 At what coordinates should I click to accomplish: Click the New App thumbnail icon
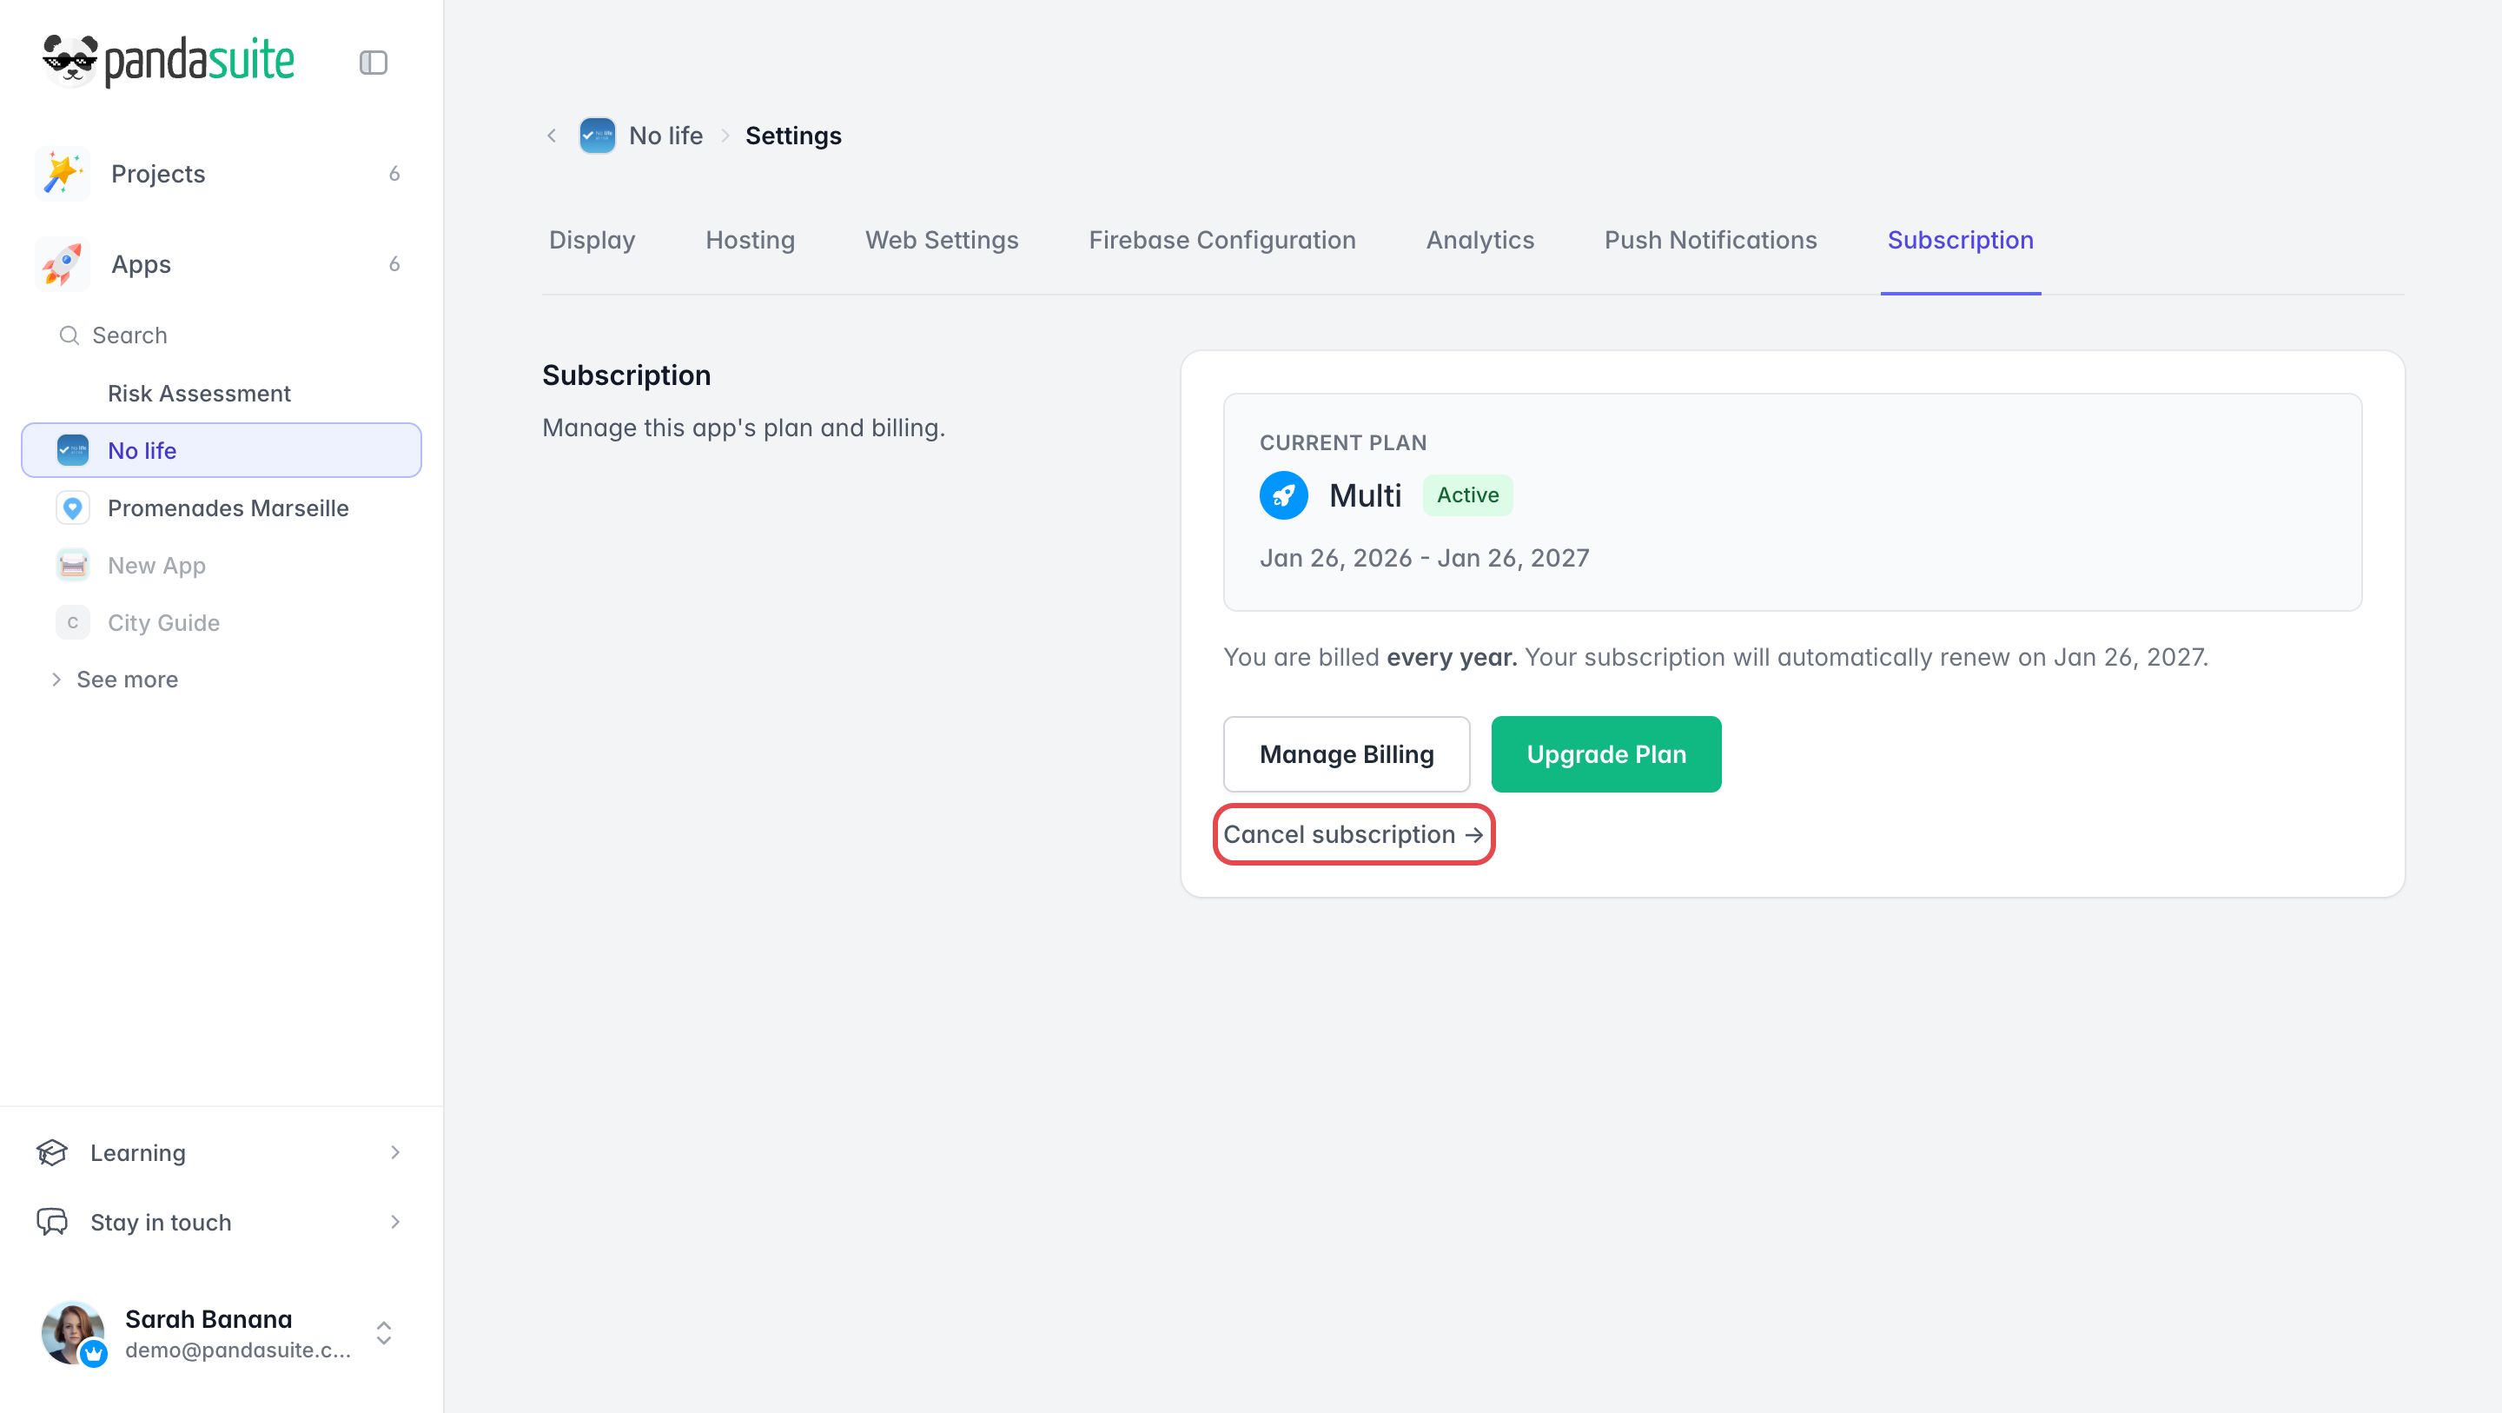(x=73, y=565)
